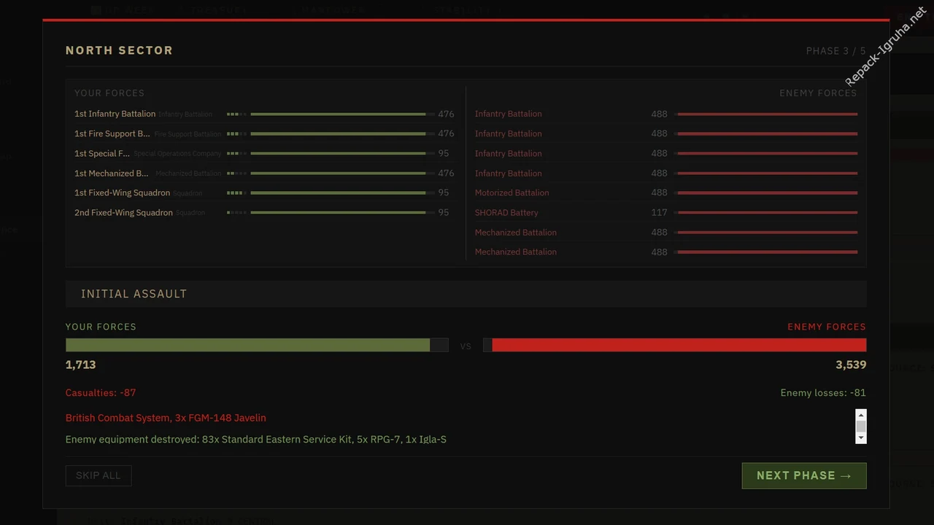Viewport: 934px width, 525px height.
Task: Select the enemy Motorized Battalion name
Action: click(512, 192)
